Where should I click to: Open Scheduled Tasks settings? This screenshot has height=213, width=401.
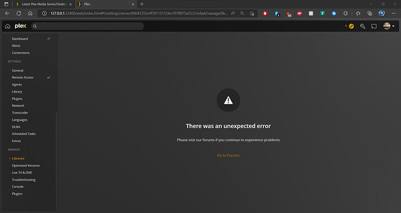coord(23,134)
